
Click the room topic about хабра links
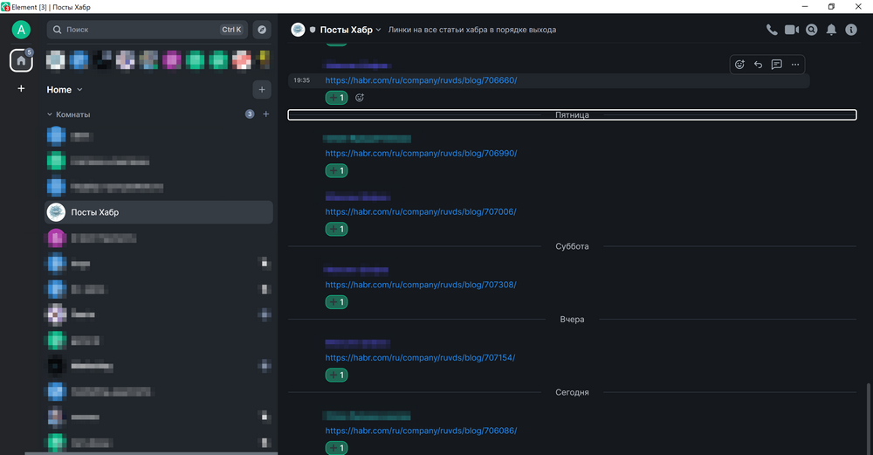tap(472, 30)
